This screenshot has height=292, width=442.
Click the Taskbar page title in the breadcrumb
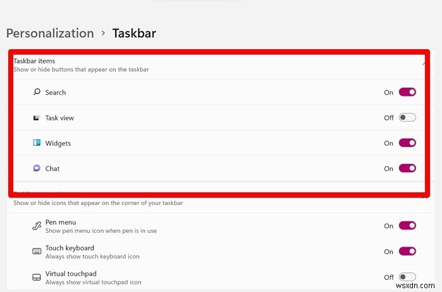point(134,33)
